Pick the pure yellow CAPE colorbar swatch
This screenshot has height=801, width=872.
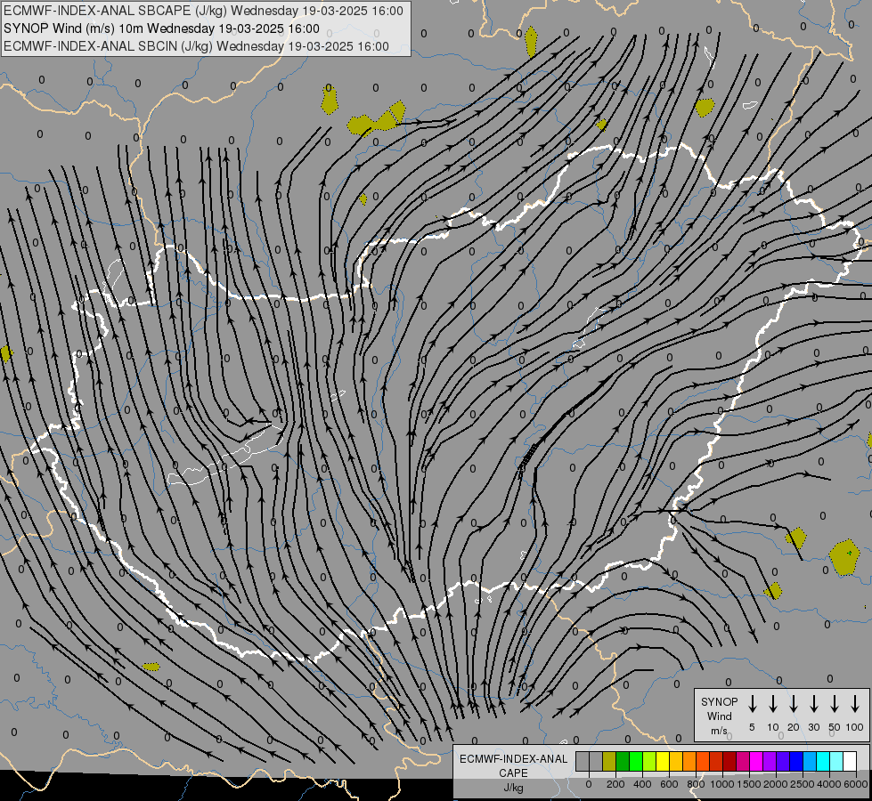pos(663,761)
